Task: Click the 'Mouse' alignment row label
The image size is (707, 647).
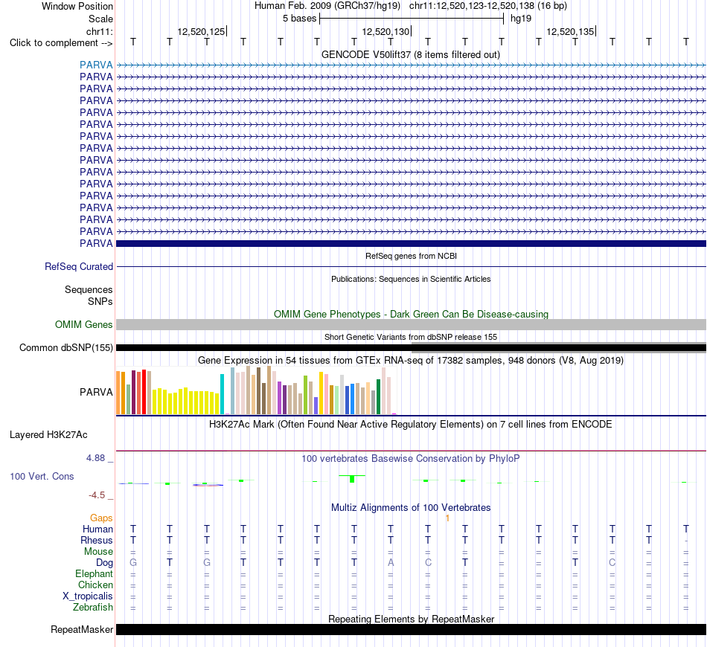Action: [x=98, y=552]
